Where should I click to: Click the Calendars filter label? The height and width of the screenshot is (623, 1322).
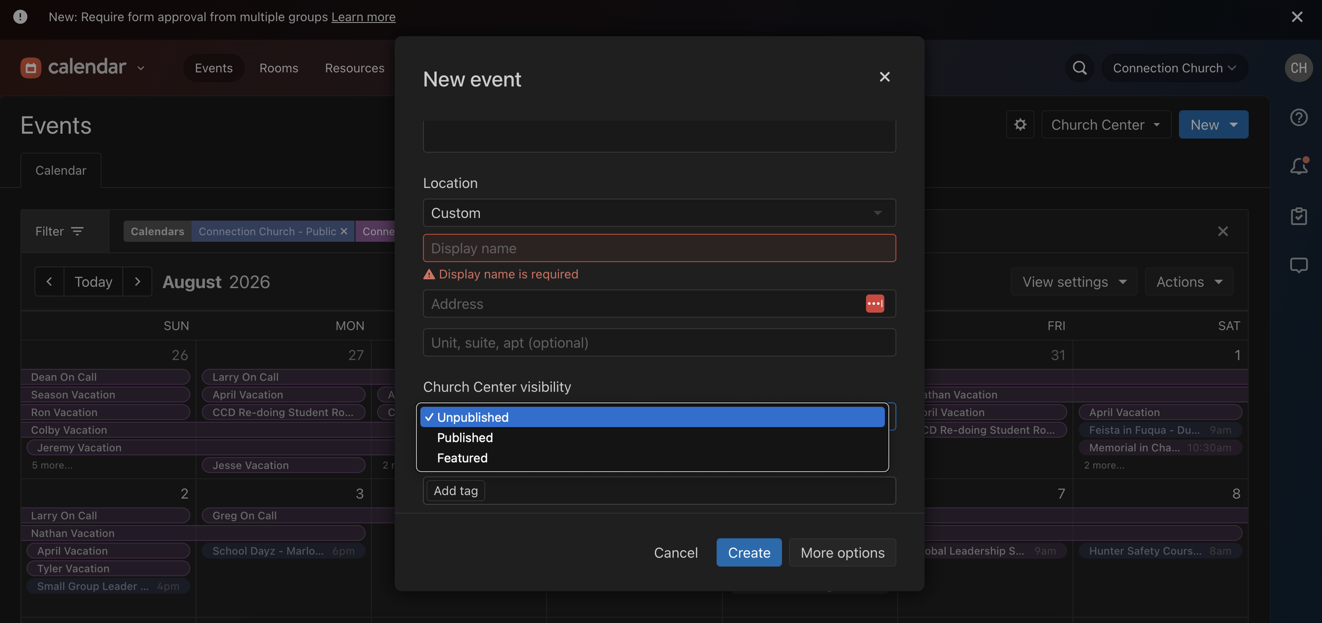point(157,231)
